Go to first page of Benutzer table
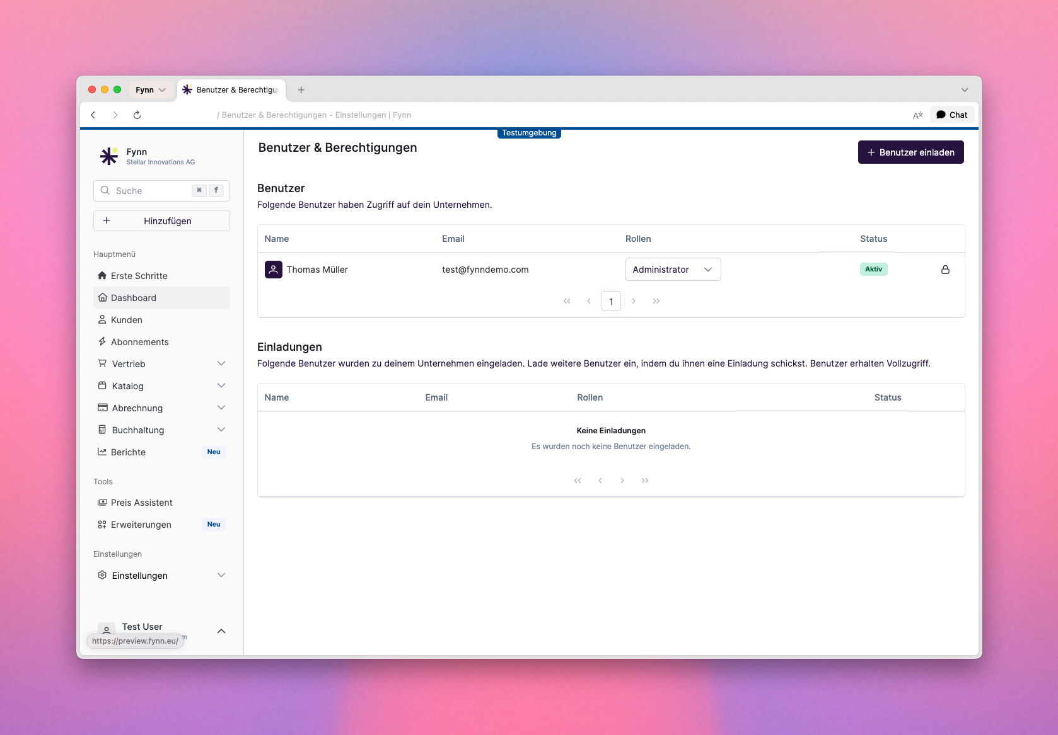The height and width of the screenshot is (735, 1058). click(x=567, y=301)
